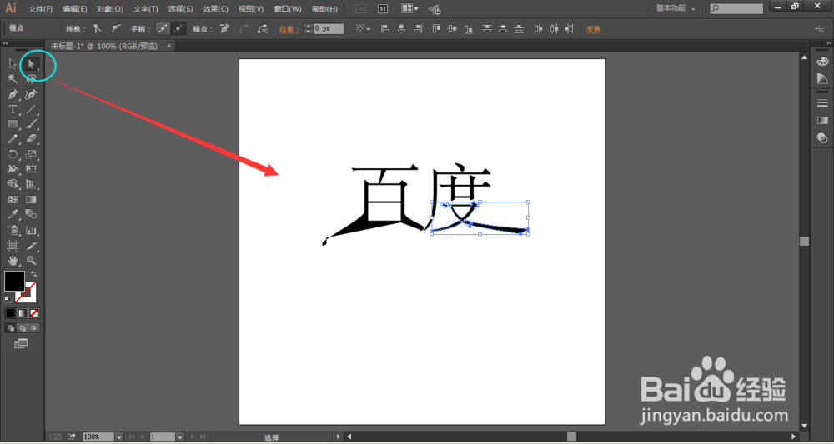This screenshot has height=444, width=834.
Task: Open the 100% zoom level dropdown
Action: [119, 437]
